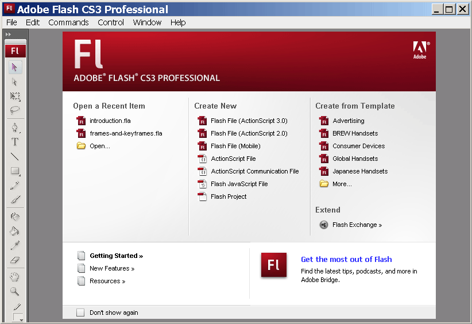Select the Pencil tool
This screenshot has width=472, height=324.
pyautogui.click(x=15, y=186)
